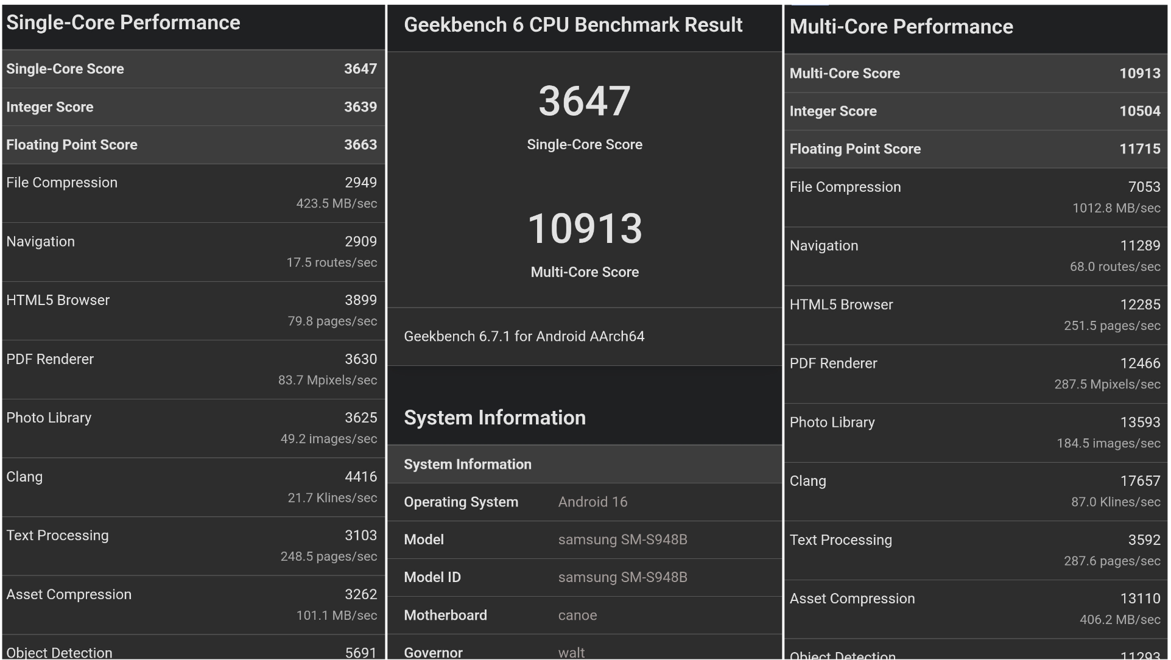Select the samsung SM-S948B value in the Model row
Image resolution: width=1171 pixels, height=660 pixels.
(x=622, y=540)
